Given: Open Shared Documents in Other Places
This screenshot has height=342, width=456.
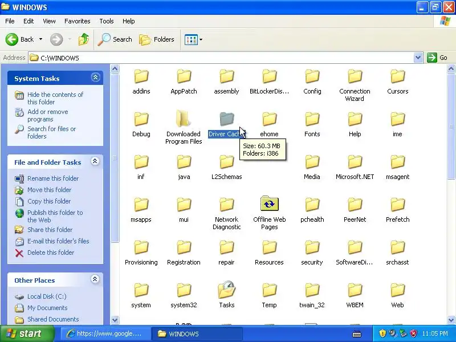Looking at the screenshot, I should coord(53,319).
